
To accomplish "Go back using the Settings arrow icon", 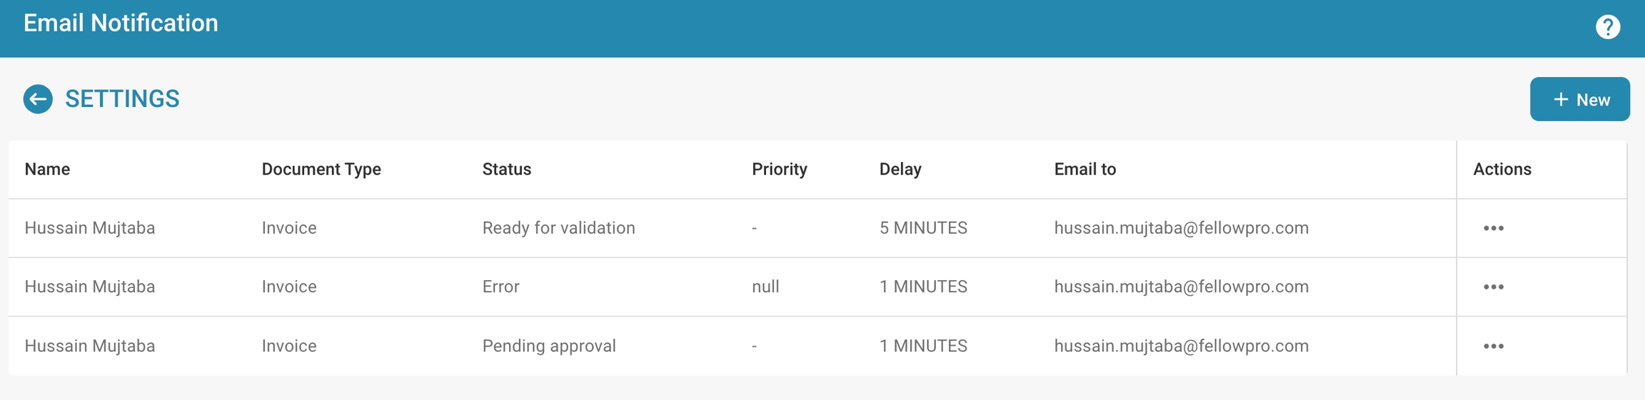I will click(x=38, y=99).
